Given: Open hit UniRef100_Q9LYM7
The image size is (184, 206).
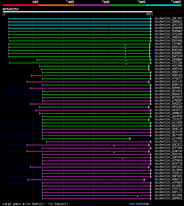Looking at the screenshot, I should point(168,19).
